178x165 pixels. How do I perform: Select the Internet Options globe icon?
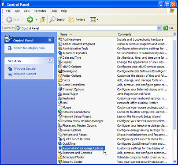point(60,89)
